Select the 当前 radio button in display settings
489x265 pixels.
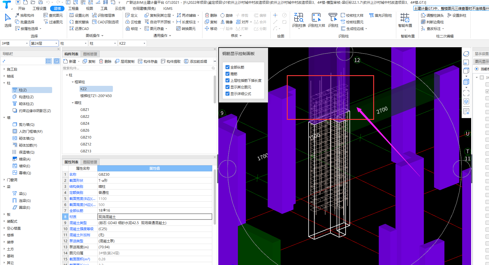coord(477,69)
